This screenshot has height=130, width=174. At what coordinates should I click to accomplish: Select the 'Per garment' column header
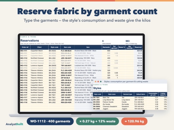pos(115,47)
